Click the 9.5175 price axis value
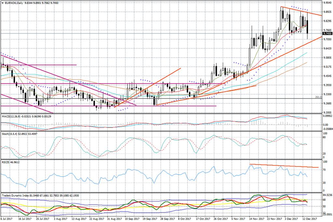The height and width of the screenshot is (222, 333). point(327,67)
